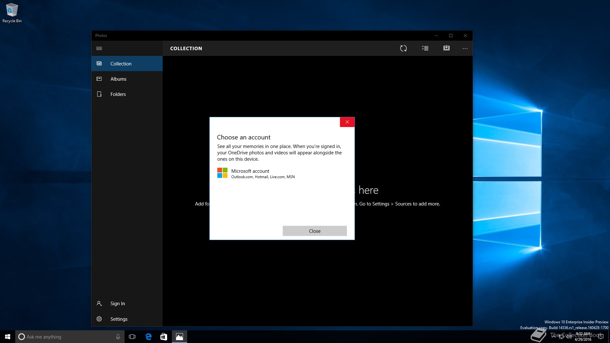Launch Microsoft Edge from the taskbar
Viewport: 610px width, 343px height.
pos(148,337)
